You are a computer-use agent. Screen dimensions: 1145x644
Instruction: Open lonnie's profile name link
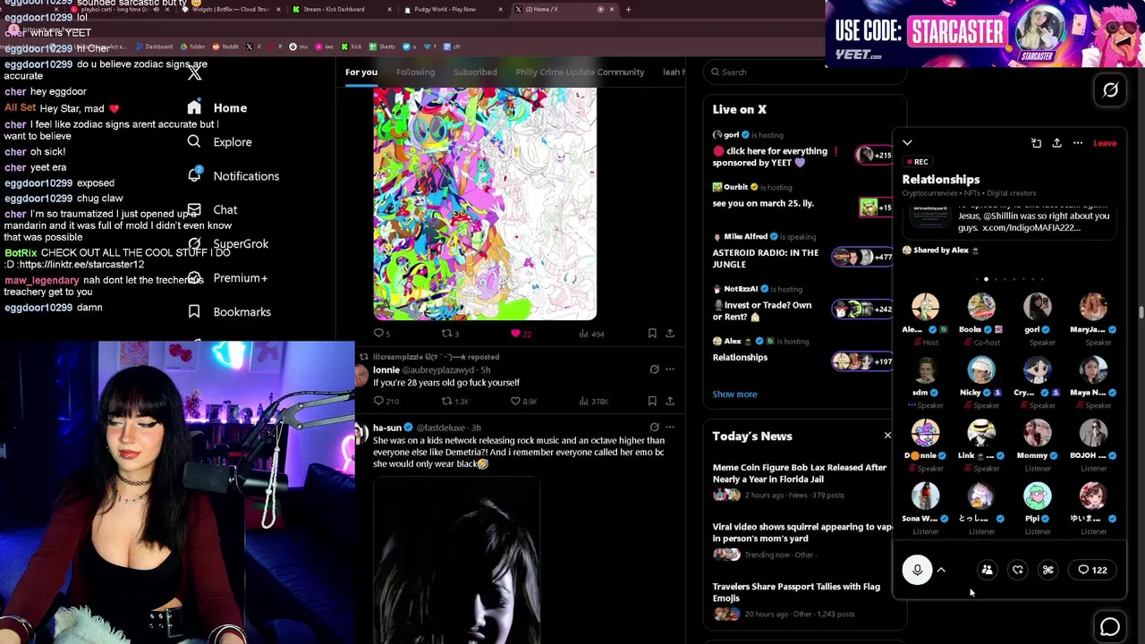[386, 369]
